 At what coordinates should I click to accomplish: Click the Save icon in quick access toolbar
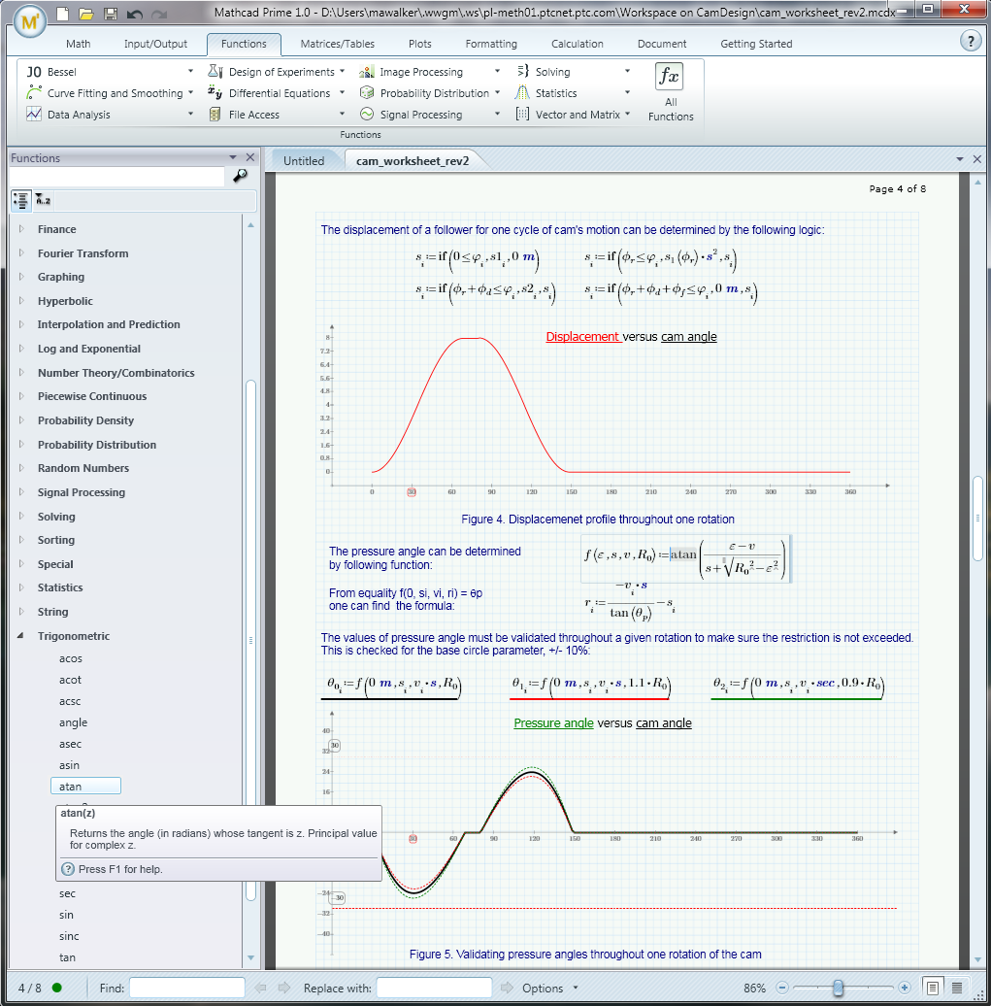[111, 15]
